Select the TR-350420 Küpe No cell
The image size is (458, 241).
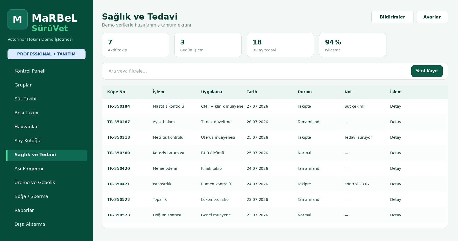pyautogui.click(x=119, y=168)
